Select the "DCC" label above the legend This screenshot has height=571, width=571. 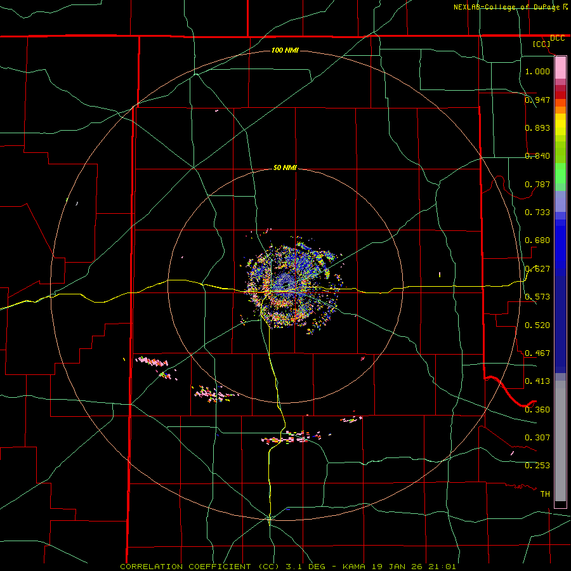(x=557, y=38)
